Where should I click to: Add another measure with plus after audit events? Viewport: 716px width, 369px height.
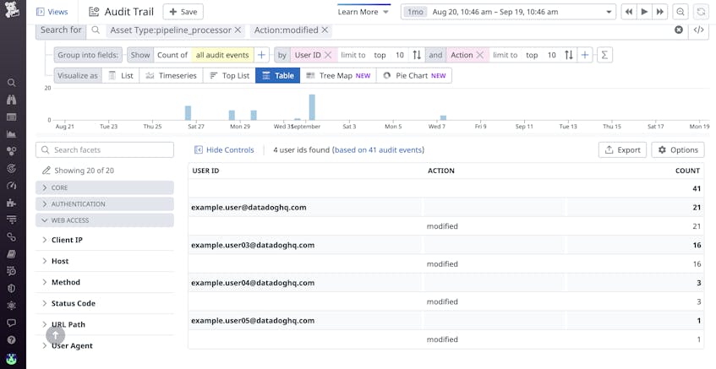click(x=261, y=55)
